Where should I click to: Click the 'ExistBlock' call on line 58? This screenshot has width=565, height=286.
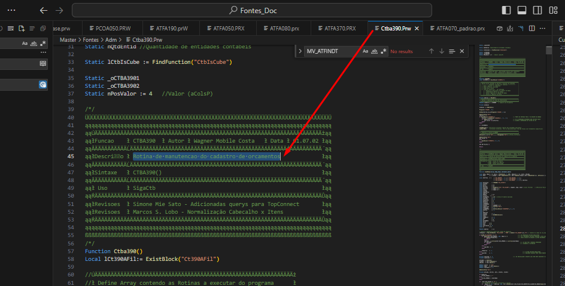(162, 259)
